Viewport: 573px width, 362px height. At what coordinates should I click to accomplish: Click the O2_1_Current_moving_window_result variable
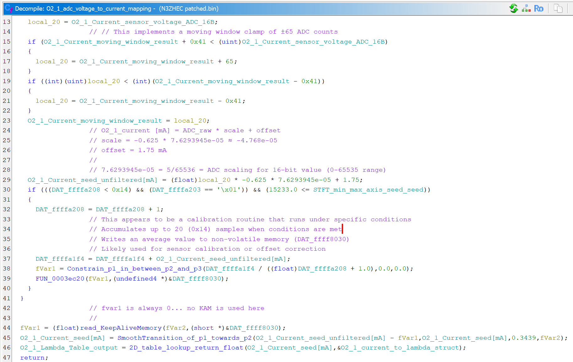tap(95, 120)
